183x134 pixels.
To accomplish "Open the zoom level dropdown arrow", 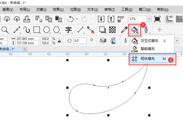I will point(149,19).
